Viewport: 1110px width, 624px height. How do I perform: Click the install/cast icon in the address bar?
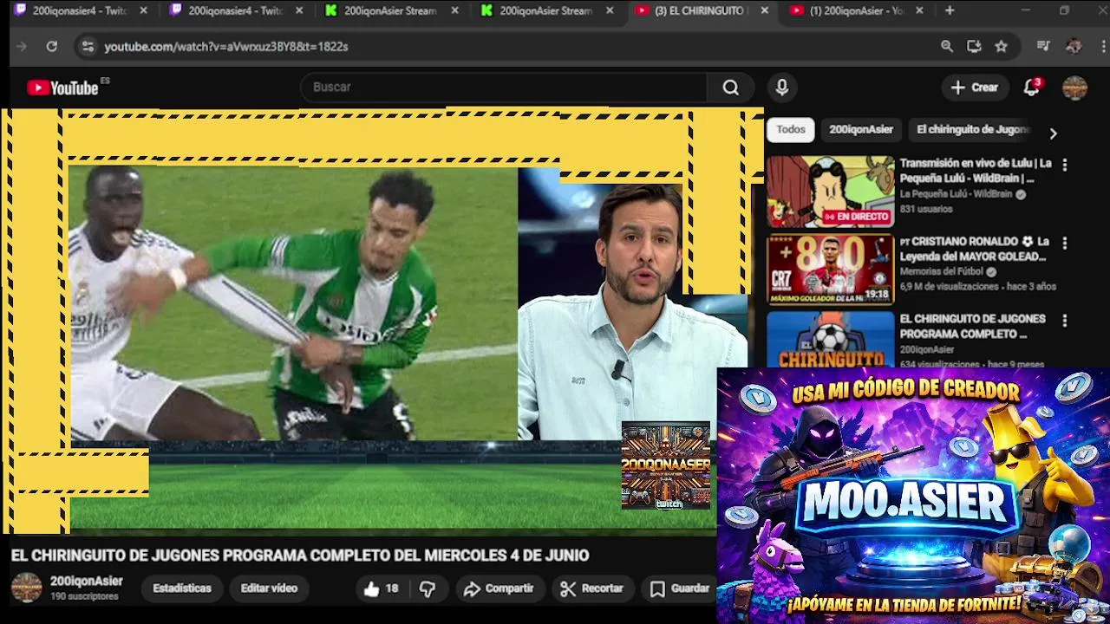[x=974, y=46]
